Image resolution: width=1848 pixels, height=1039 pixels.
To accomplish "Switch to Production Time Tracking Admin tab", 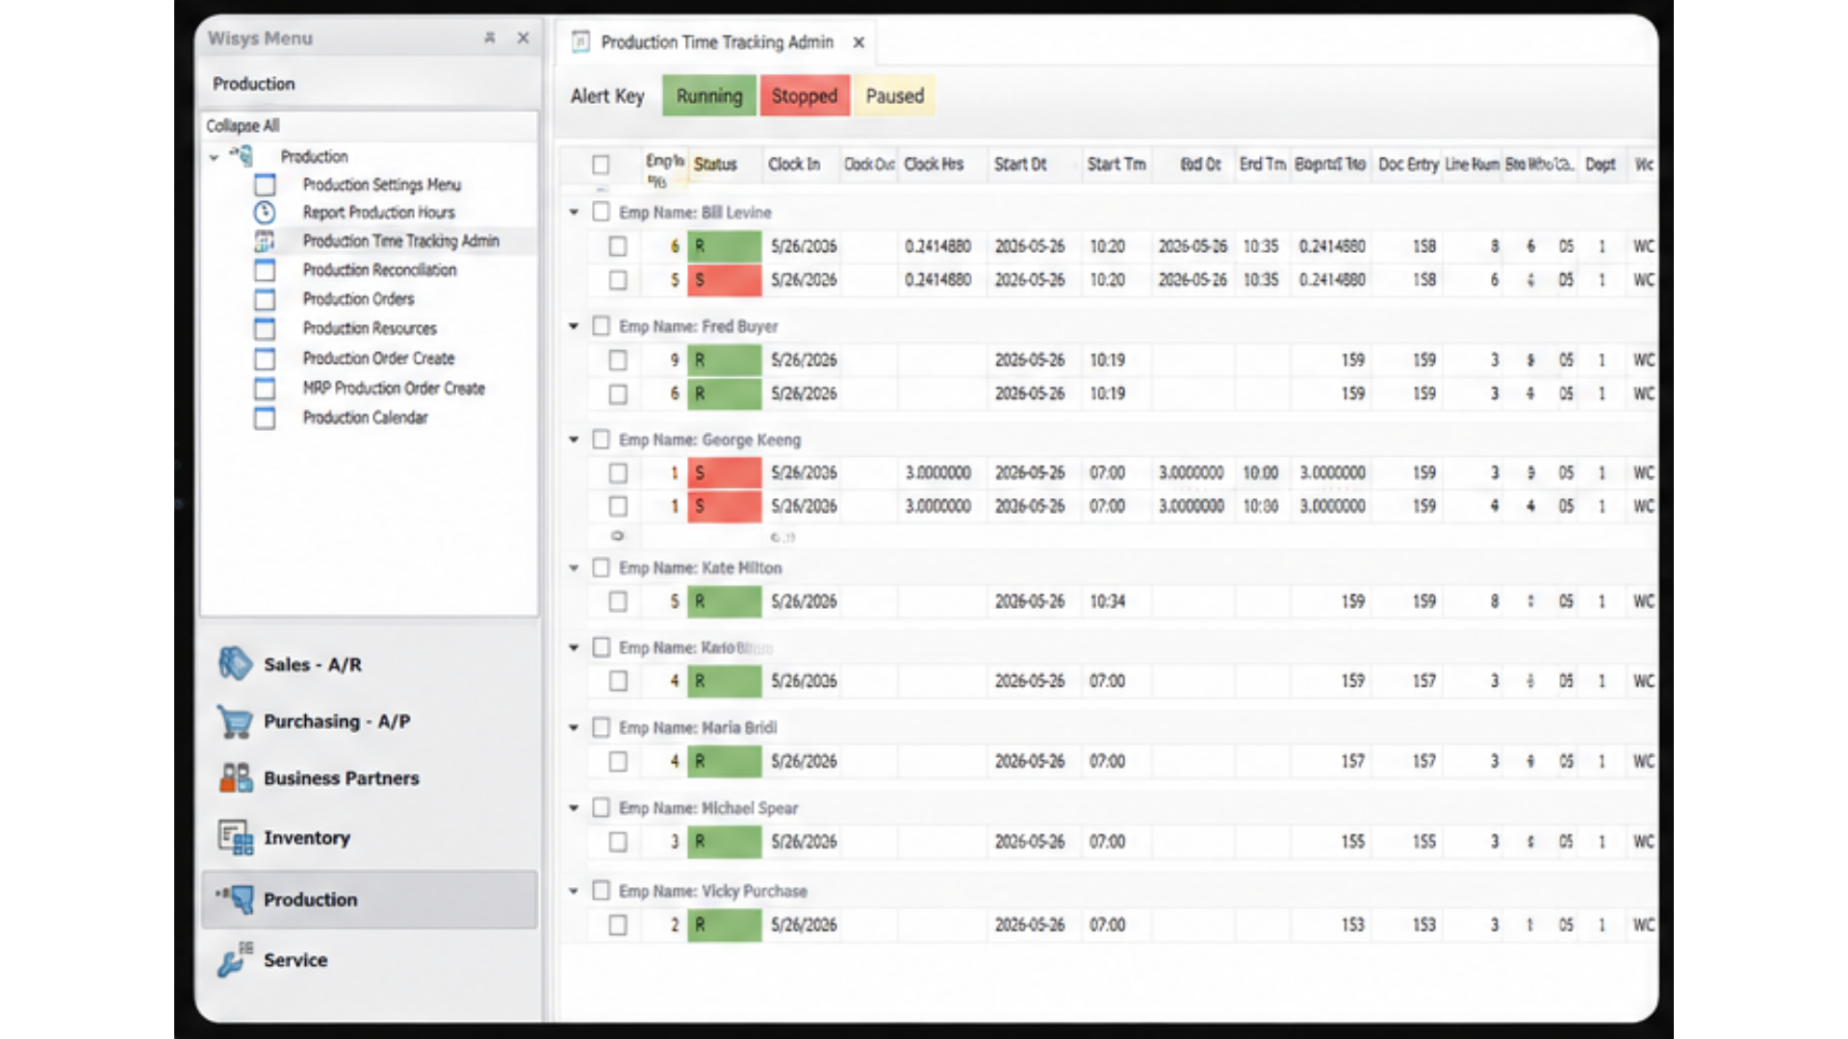I will tap(717, 42).
